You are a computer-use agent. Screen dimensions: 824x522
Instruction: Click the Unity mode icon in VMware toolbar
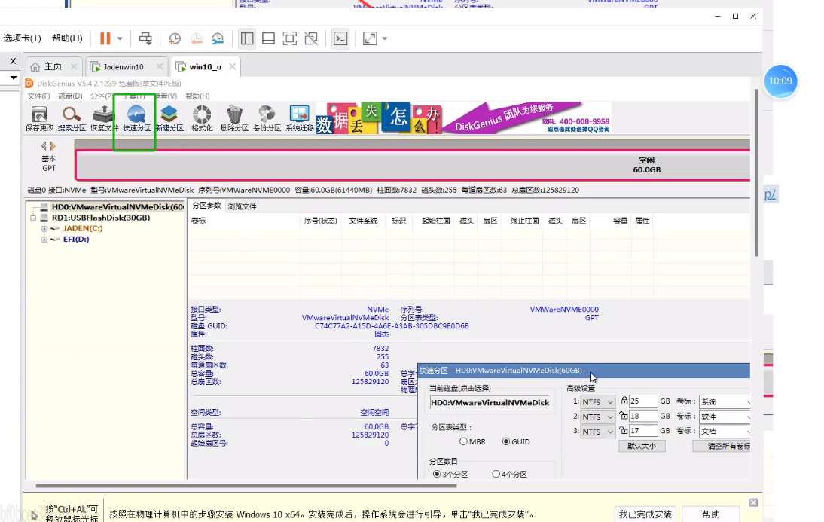click(x=311, y=38)
